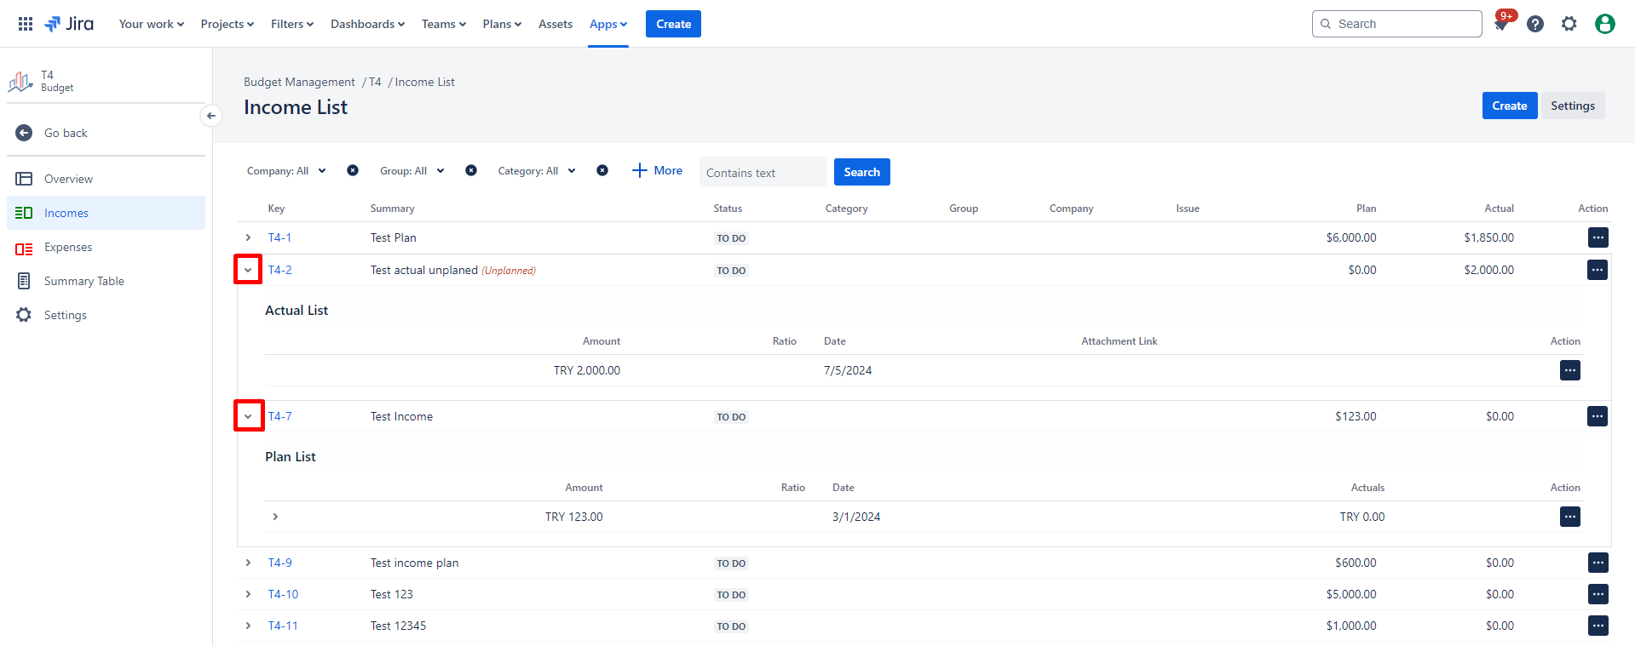Open the Plans menu
Viewport: 1635px width, 646px height.
(502, 24)
